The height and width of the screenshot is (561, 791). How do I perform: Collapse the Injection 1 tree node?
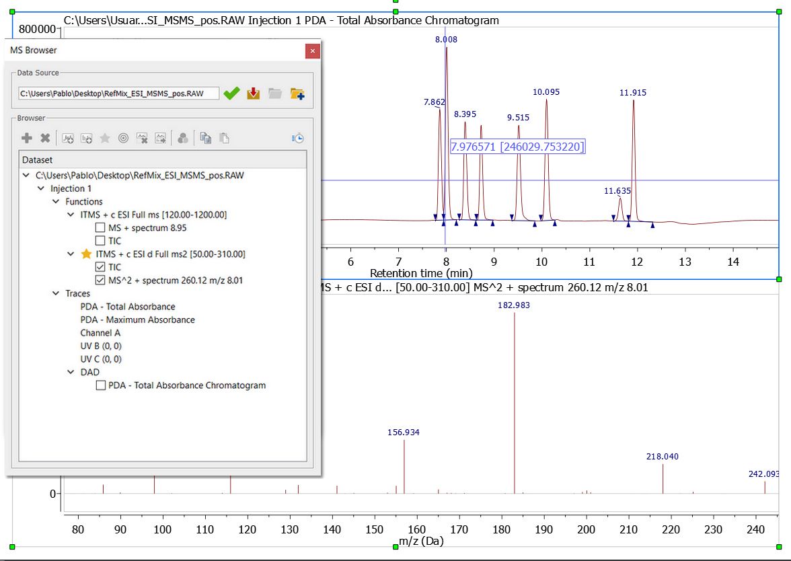coord(41,188)
